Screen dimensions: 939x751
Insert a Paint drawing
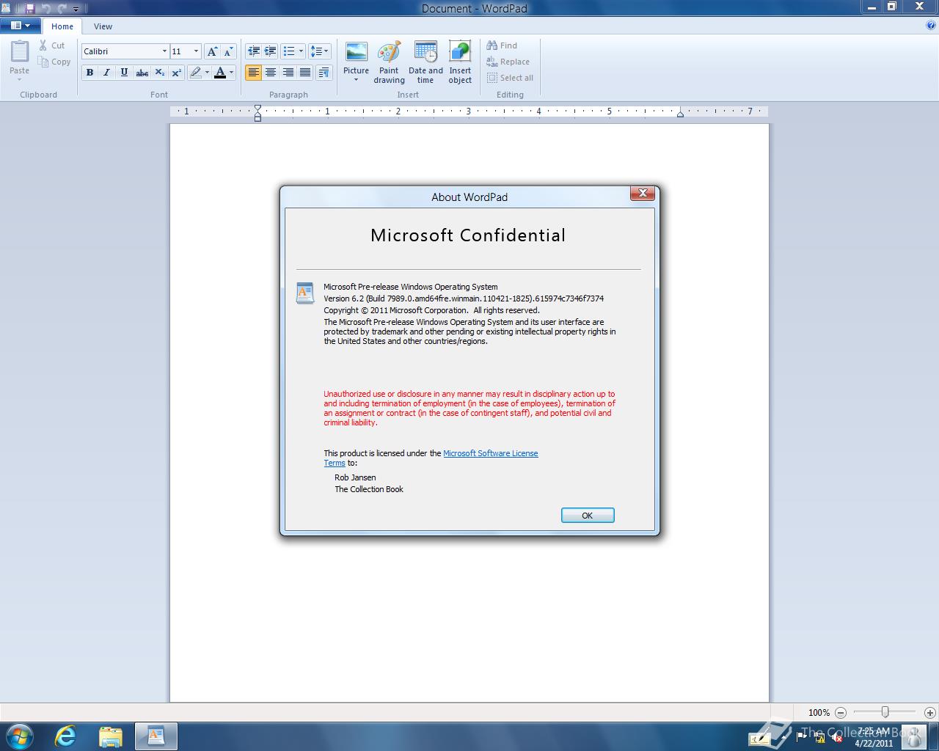tap(389, 62)
